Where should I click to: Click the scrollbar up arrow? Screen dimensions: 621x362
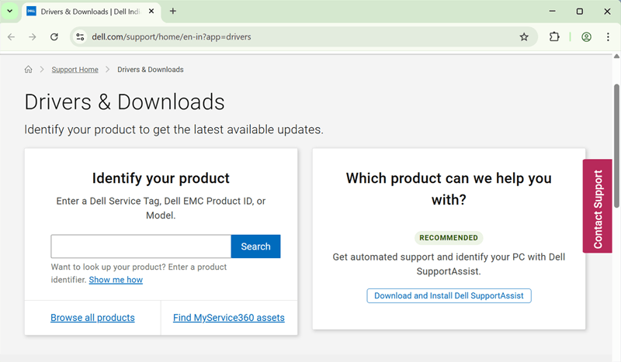tap(616, 56)
